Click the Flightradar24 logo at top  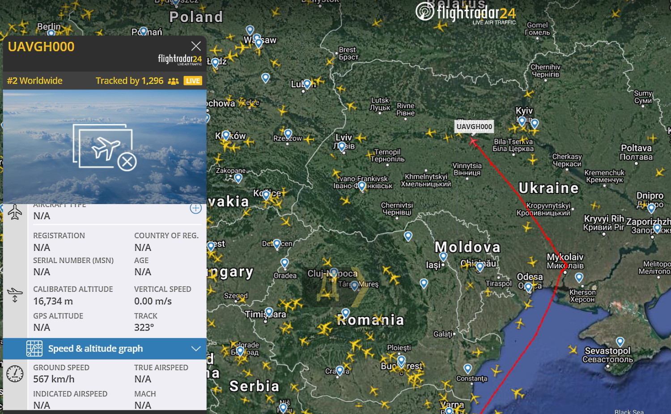click(466, 13)
